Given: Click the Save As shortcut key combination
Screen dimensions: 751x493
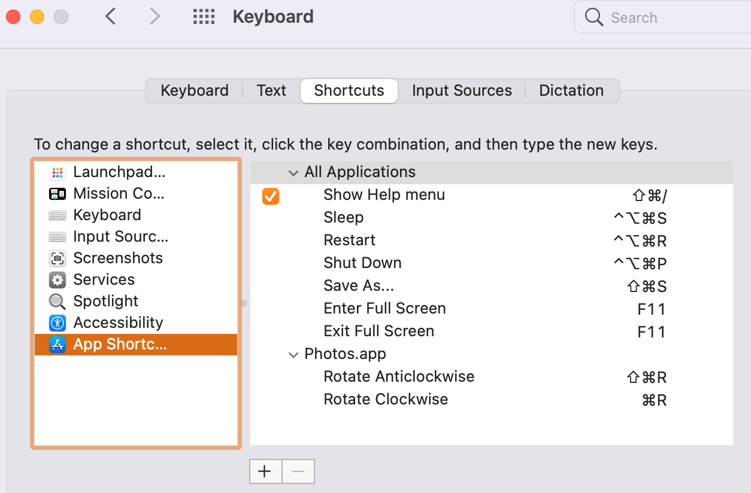Looking at the screenshot, I should pos(646,287).
